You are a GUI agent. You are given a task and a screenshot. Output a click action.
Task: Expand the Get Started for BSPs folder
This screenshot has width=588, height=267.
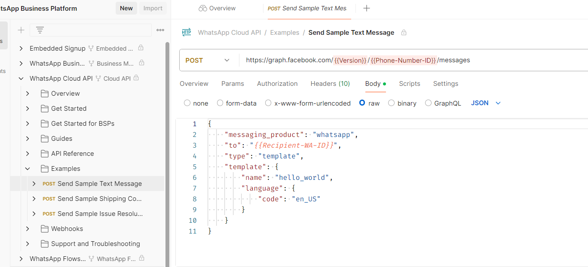pyautogui.click(x=28, y=124)
